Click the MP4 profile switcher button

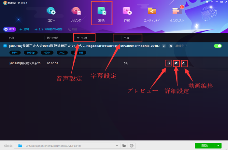point(9,29)
